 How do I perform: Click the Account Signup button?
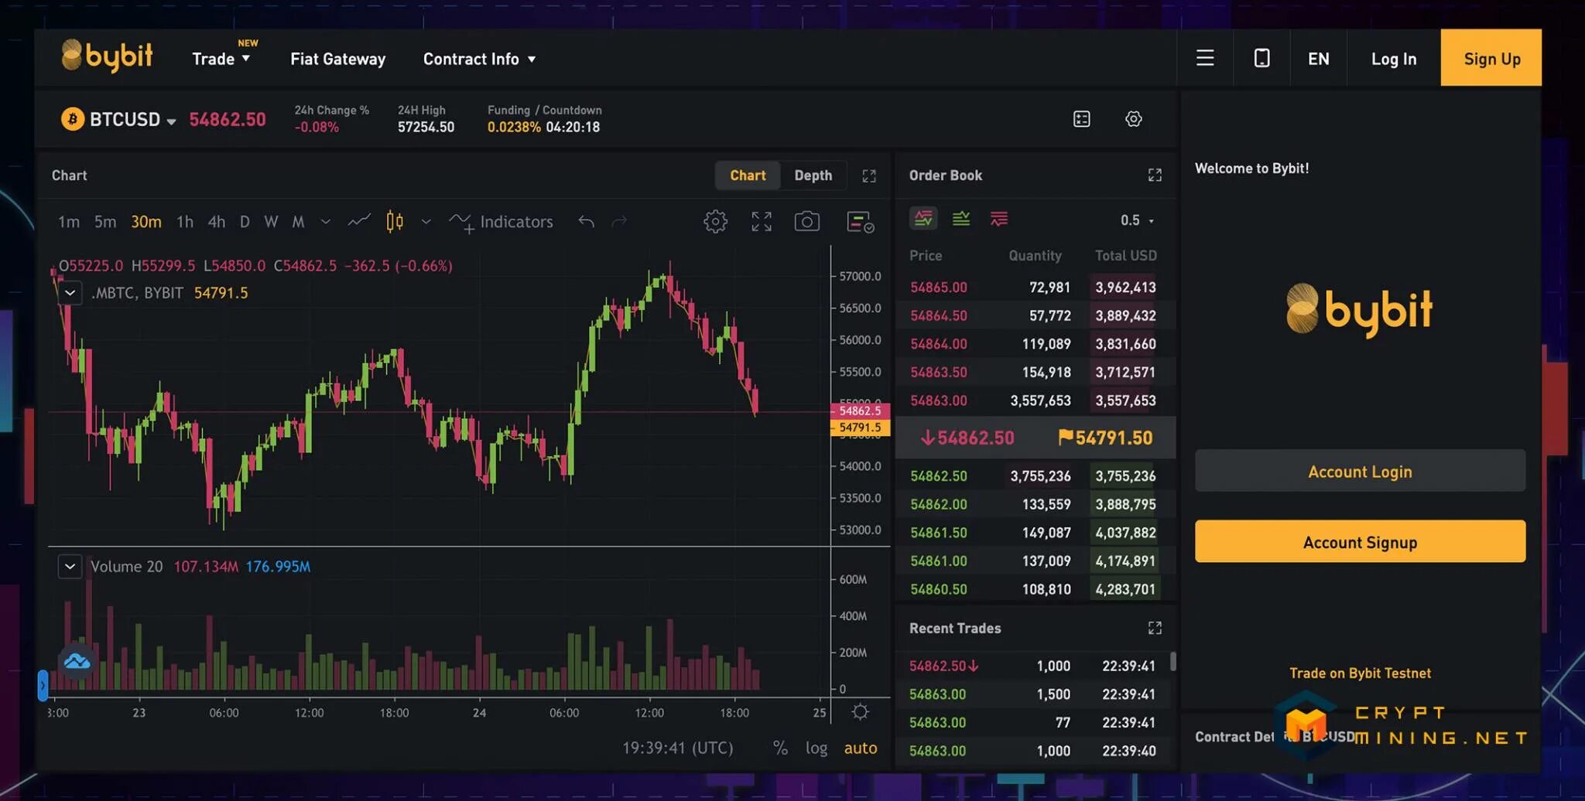(1360, 541)
